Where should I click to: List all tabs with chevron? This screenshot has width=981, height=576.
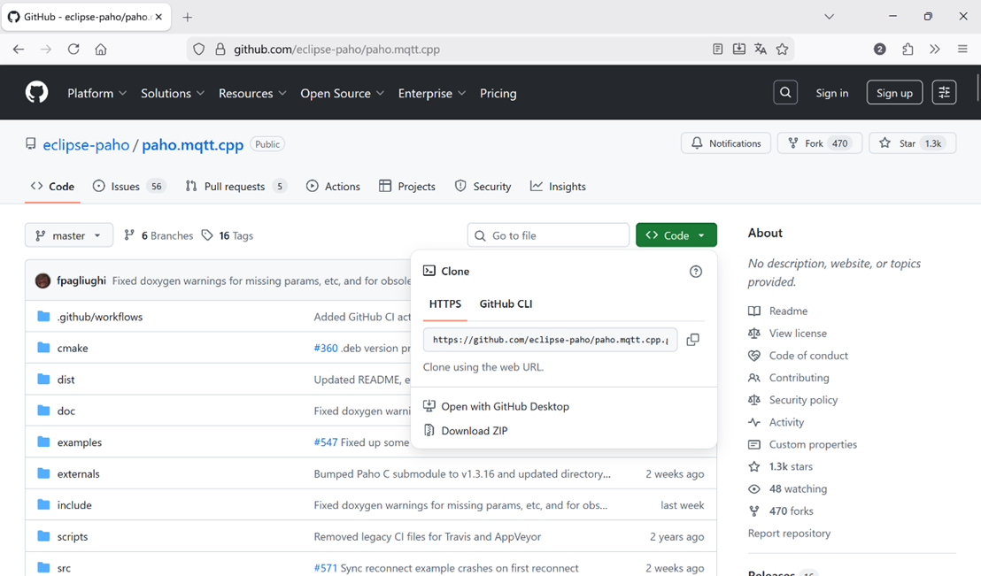click(829, 17)
